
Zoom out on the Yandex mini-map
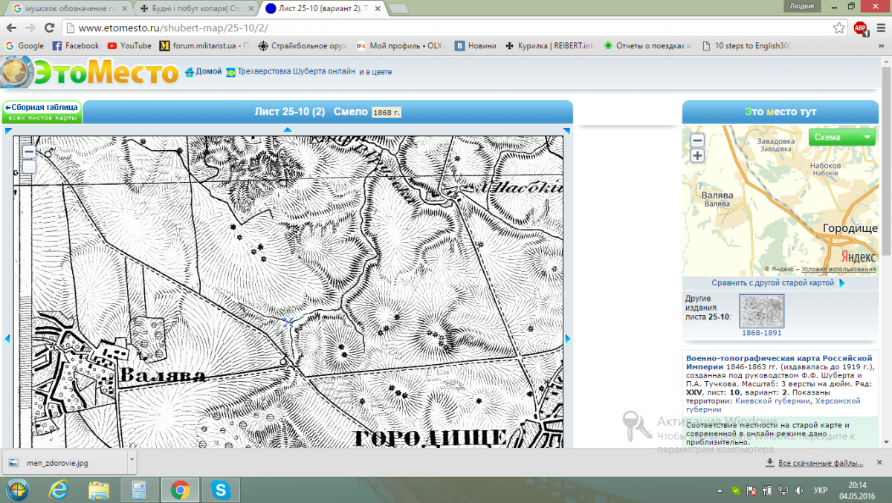point(697,140)
